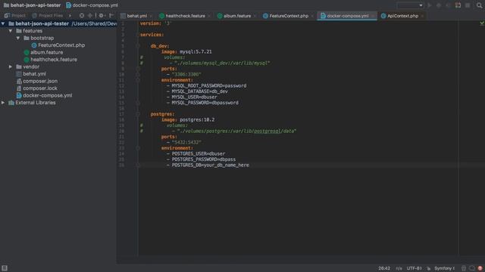Select composer.json in the project tree
The image size is (485, 272).
pyautogui.click(x=40, y=81)
